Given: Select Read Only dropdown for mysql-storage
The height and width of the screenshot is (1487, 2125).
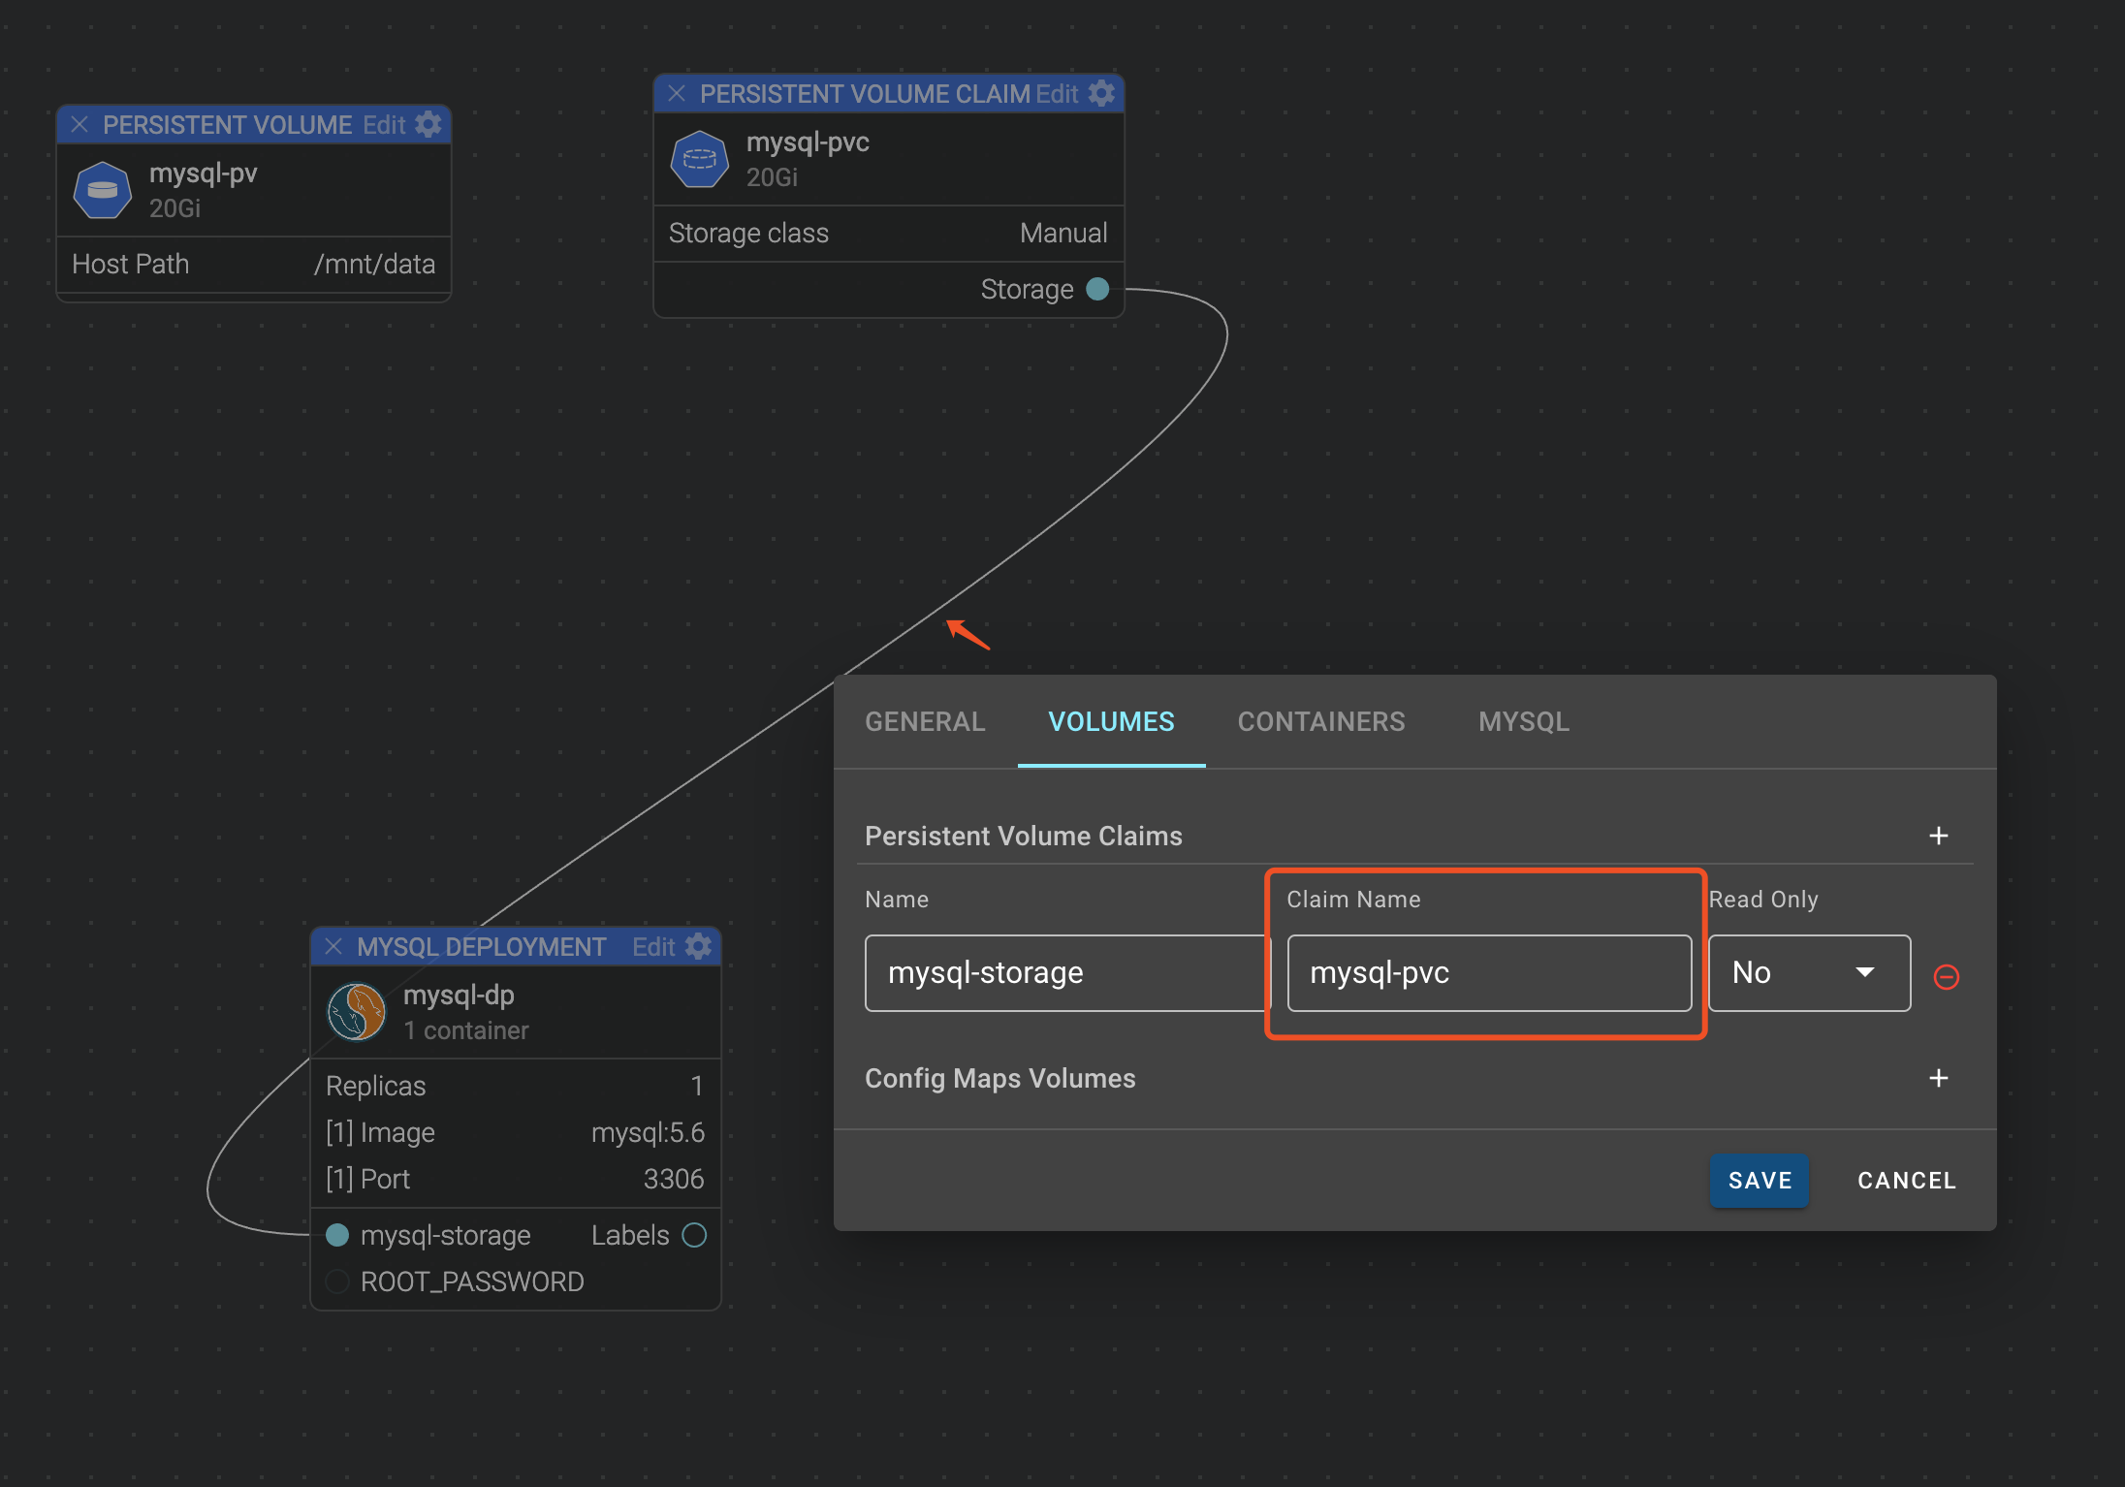Looking at the screenshot, I should pyautogui.click(x=1809, y=972).
